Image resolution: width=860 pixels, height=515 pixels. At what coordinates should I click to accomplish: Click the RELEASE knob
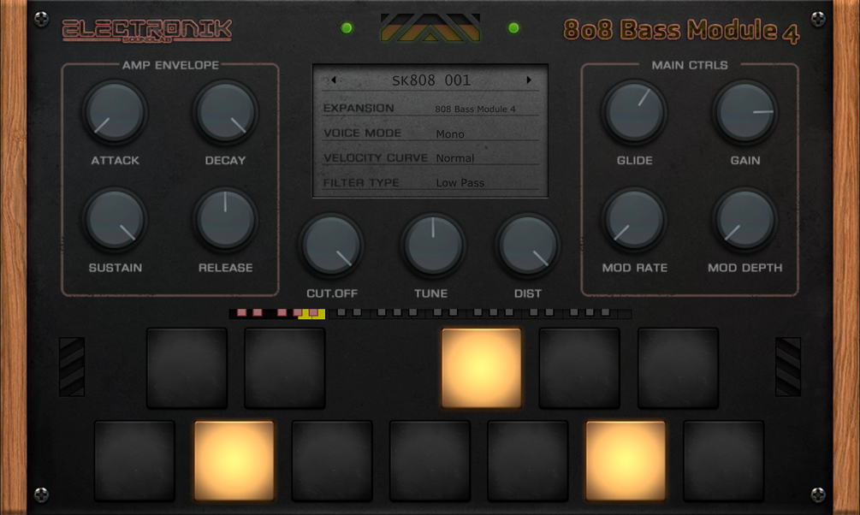[225, 220]
